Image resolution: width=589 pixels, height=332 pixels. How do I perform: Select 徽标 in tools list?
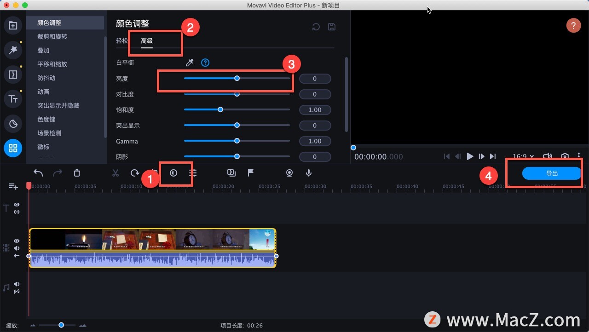point(65,147)
